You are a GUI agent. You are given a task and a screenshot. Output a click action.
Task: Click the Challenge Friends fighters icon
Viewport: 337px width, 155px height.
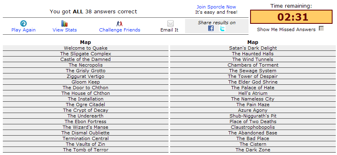pyautogui.click(x=120, y=23)
